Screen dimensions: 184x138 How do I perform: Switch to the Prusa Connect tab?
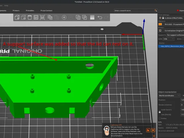point(46,10)
